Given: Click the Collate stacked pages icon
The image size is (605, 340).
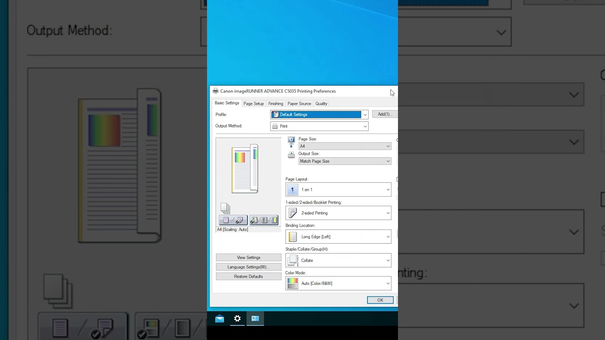Looking at the screenshot, I should pyautogui.click(x=293, y=260).
